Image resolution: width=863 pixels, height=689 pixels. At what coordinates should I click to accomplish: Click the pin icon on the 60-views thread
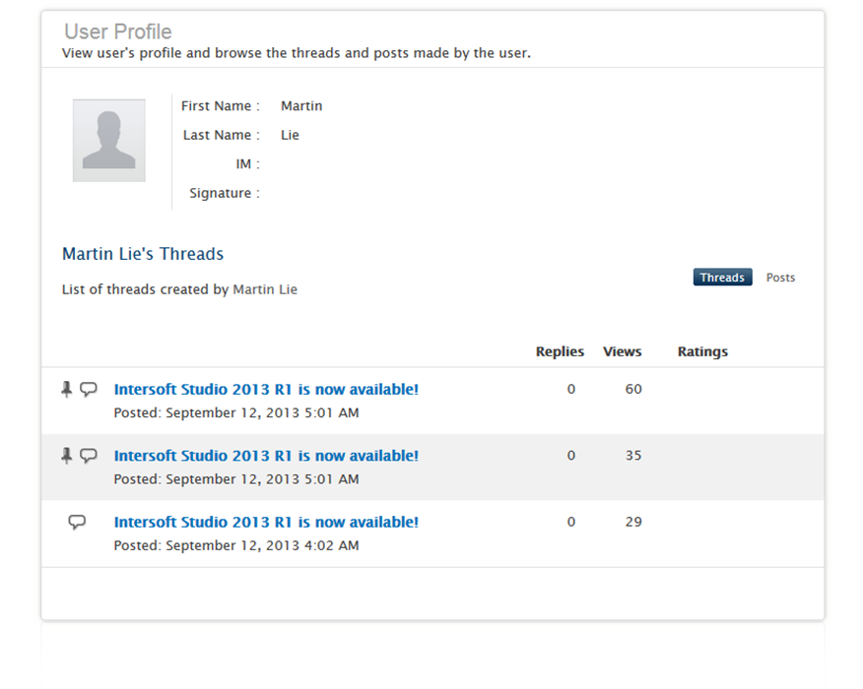[67, 390]
